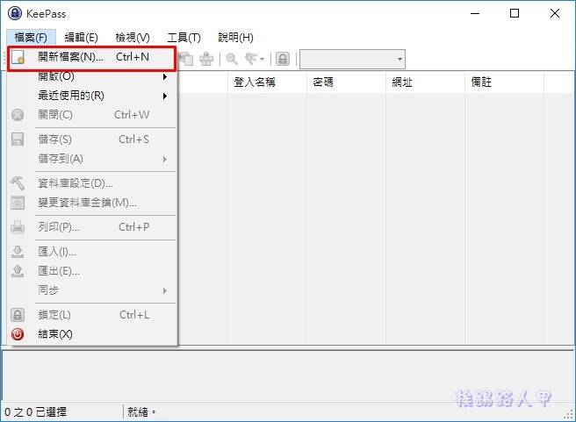Screen dimensions: 576x422
Task: Click the red power icon beside 結束(X)
Action: [18, 334]
